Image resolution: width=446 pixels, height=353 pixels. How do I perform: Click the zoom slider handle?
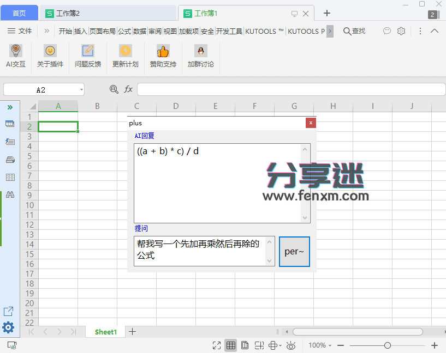click(389, 345)
